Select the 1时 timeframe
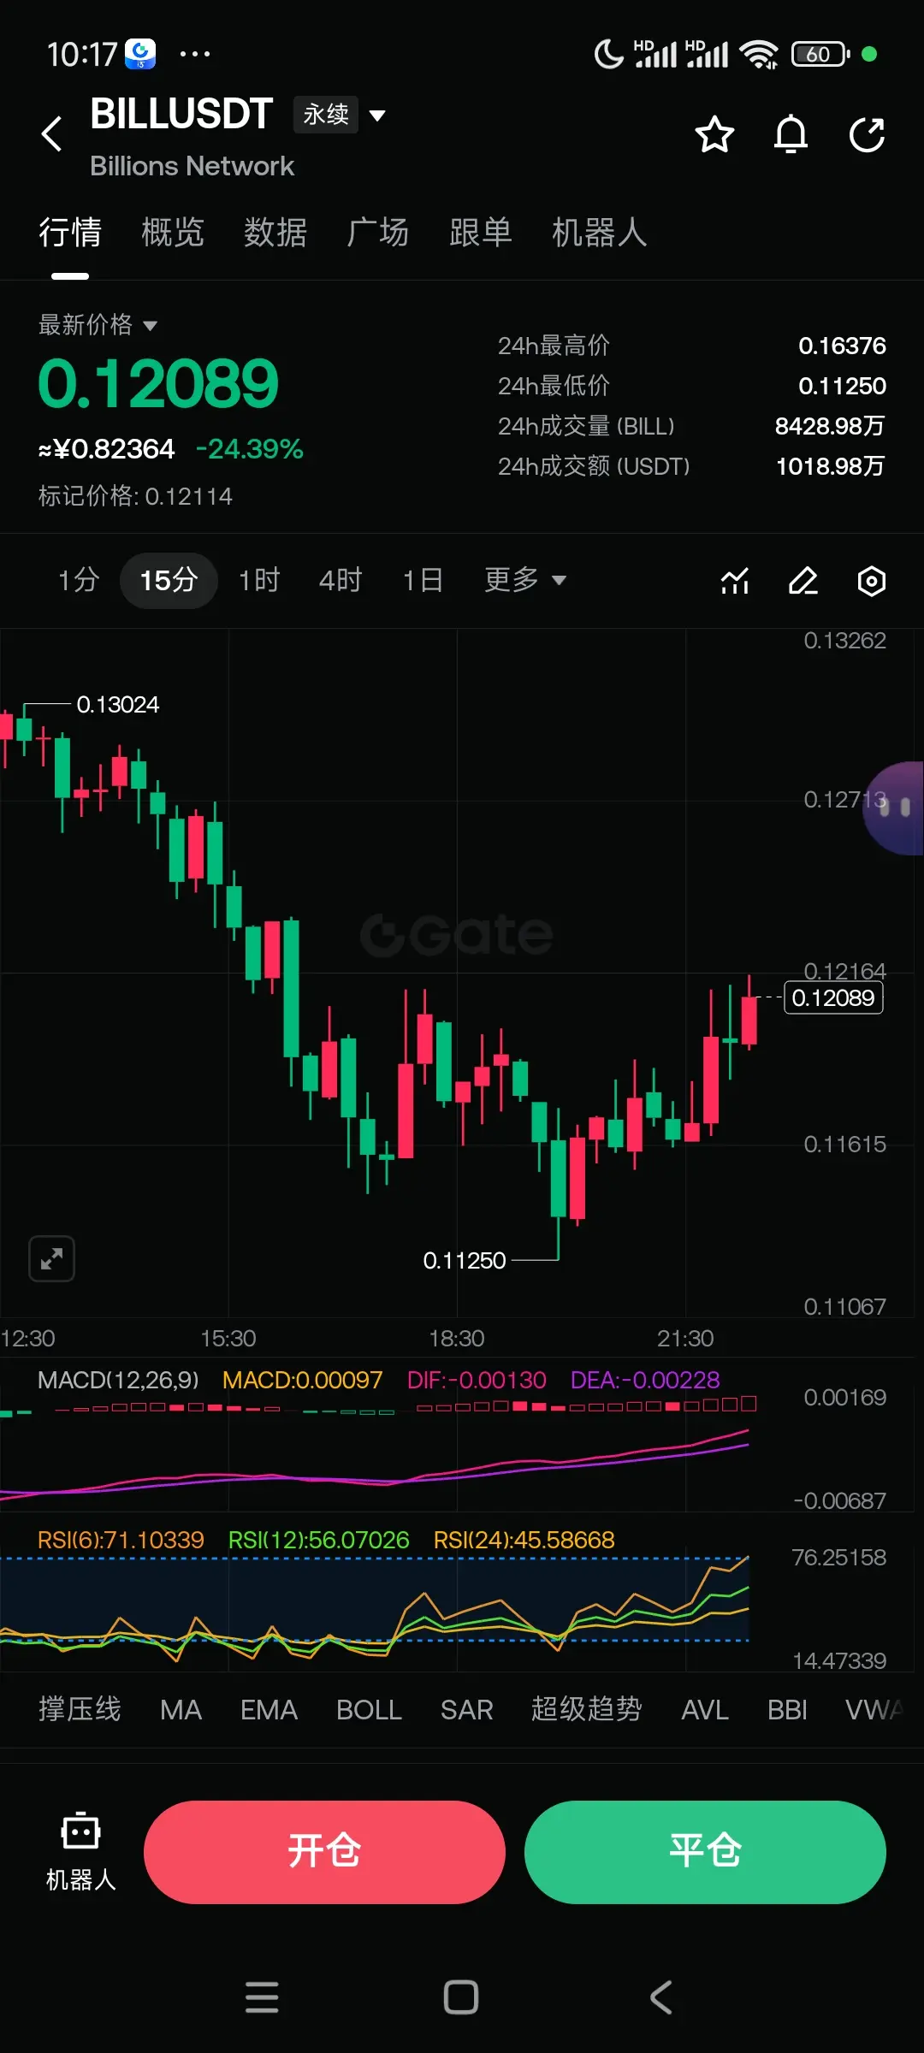 coord(259,580)
